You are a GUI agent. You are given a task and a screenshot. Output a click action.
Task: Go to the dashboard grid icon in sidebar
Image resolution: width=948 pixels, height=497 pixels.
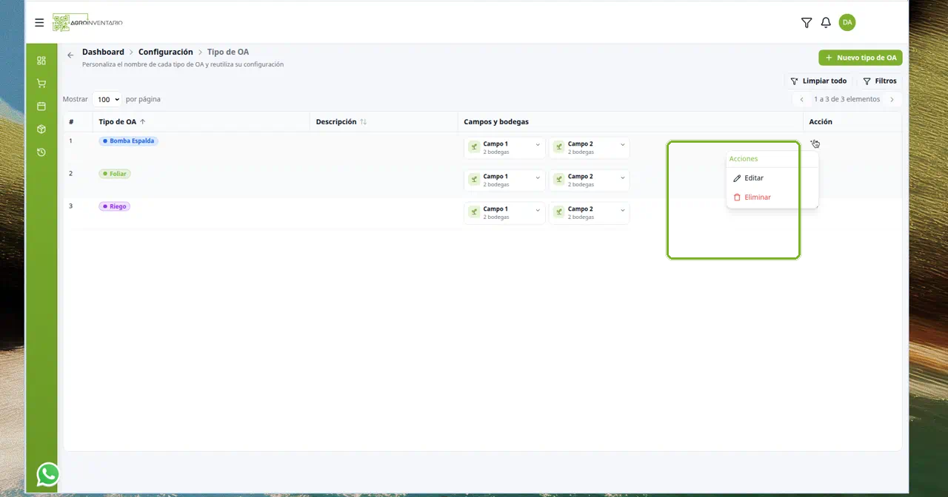click(41, 61)
